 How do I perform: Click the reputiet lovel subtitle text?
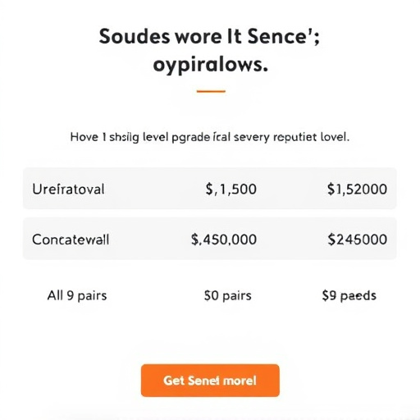coord(311,137)
